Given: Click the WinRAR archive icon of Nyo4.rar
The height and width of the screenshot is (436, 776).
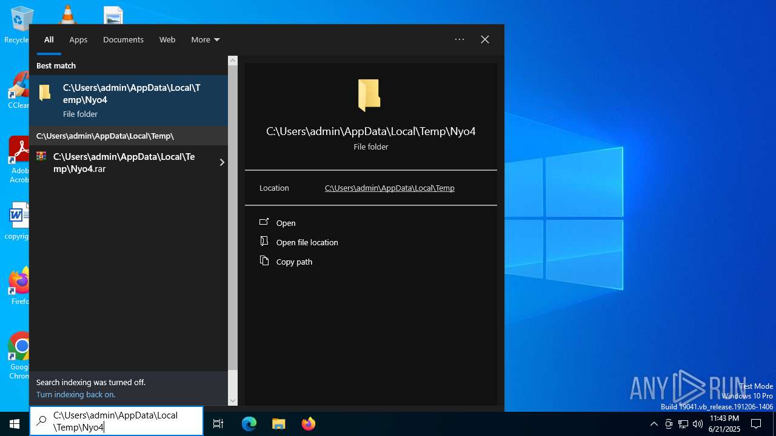Looking at the screenshot, I should point(41,156).
